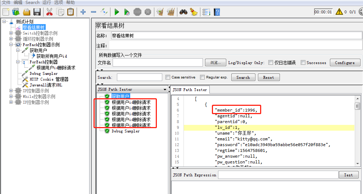Click the Search text field
363x194 pixels.
coord(139,77)
